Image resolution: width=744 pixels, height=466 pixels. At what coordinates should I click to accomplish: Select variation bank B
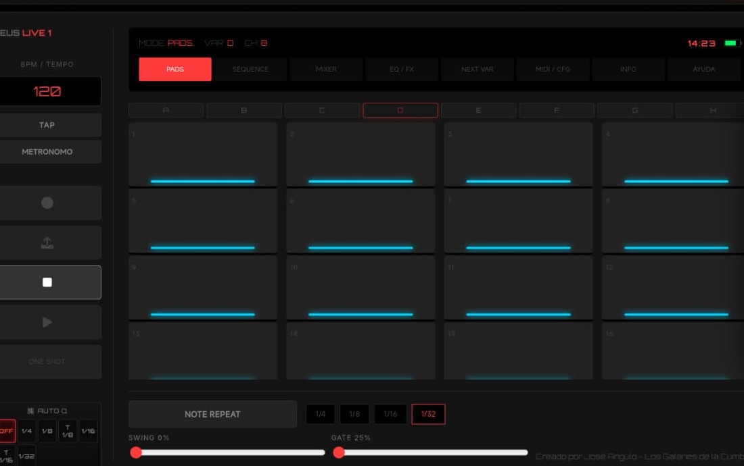tap(244, 110)
